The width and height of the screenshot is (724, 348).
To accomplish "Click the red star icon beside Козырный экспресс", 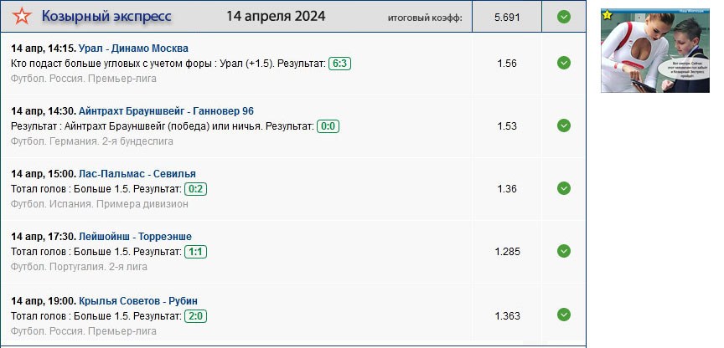I will coord(22,17).
